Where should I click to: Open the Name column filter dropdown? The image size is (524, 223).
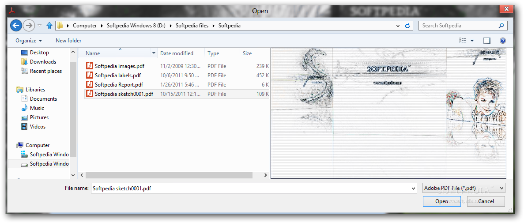[x=154, y=53]
